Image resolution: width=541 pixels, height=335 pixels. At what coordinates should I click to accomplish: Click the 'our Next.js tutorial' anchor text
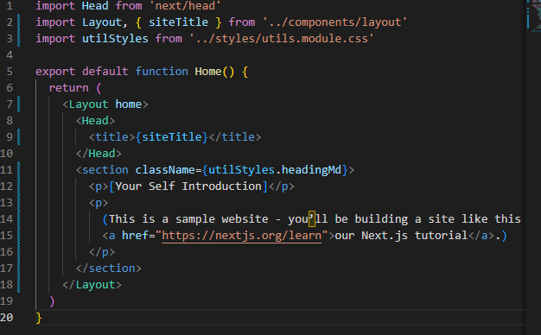pos(401,236)
